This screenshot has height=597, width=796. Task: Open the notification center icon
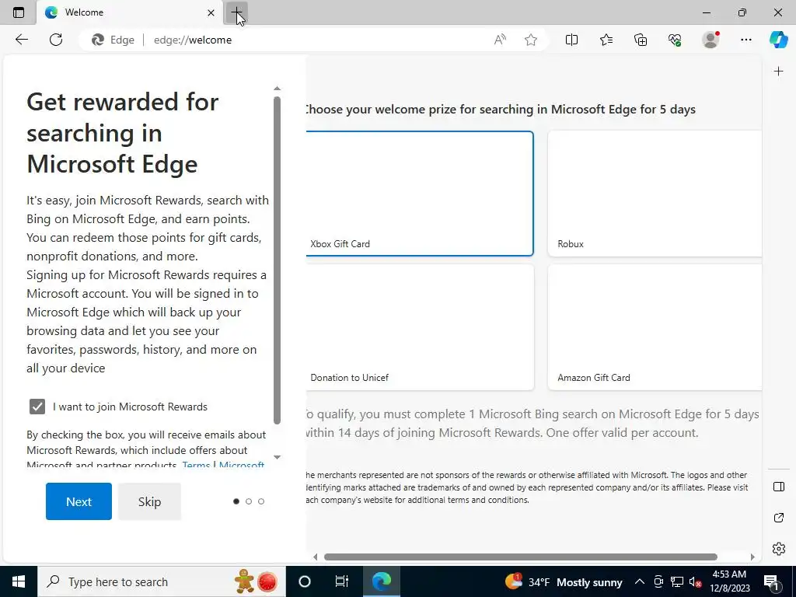pyautogui.click(x=772, y=581)
